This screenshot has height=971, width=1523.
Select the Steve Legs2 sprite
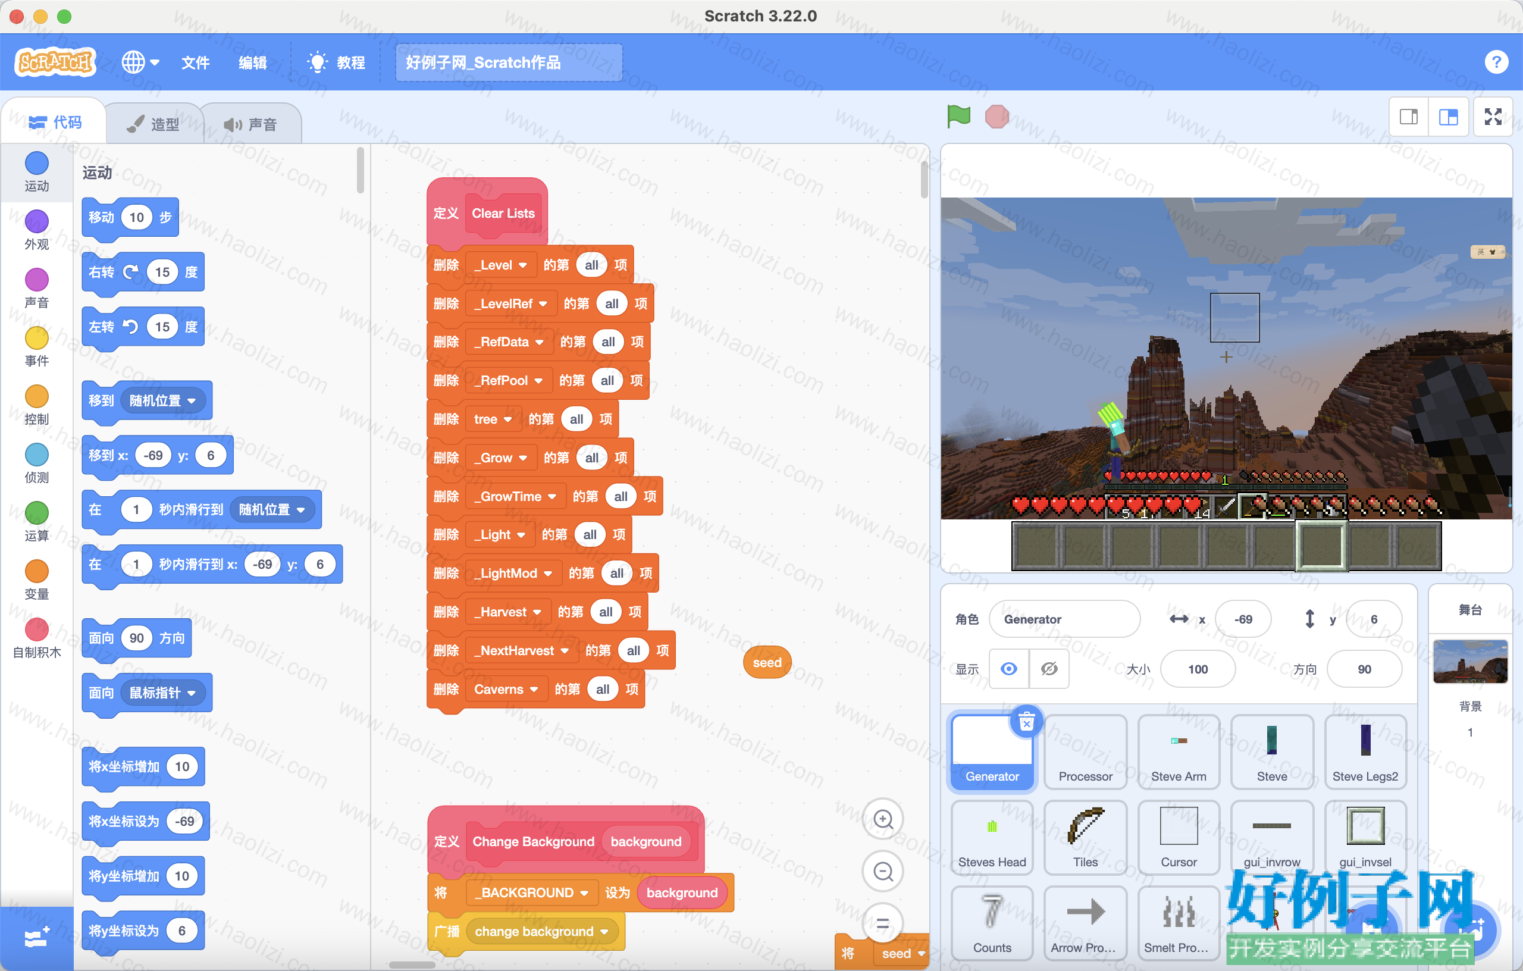pyautogui.click(x=1365, y=751)
